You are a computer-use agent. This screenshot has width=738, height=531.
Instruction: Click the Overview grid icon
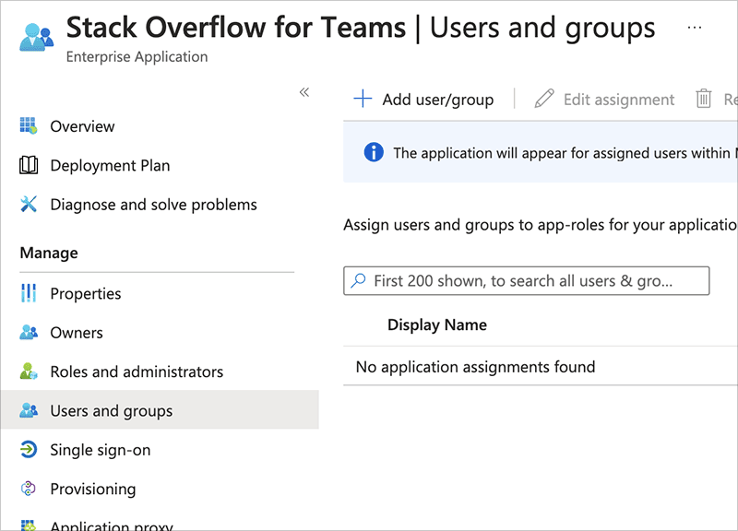29,126
